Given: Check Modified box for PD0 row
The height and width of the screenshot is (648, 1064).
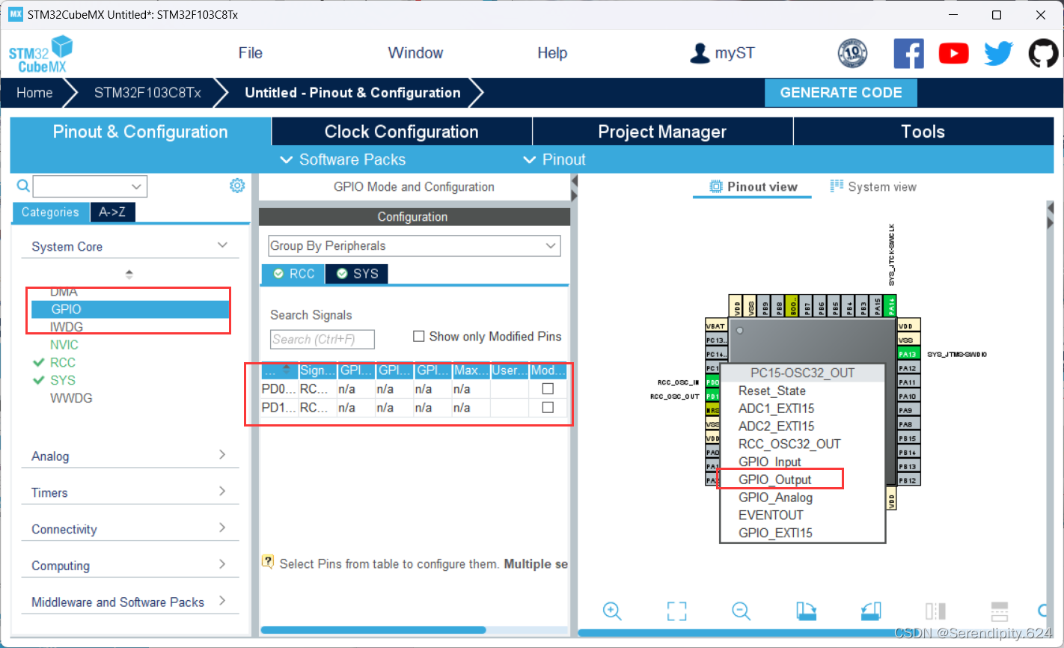Looking at the screenshot, I should (548, 389).
